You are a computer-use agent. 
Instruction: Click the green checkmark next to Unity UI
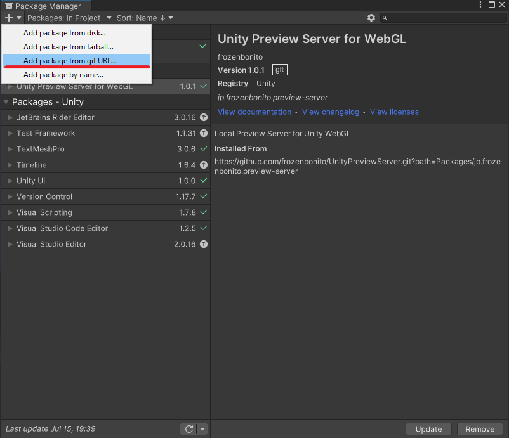coord(202,181)
